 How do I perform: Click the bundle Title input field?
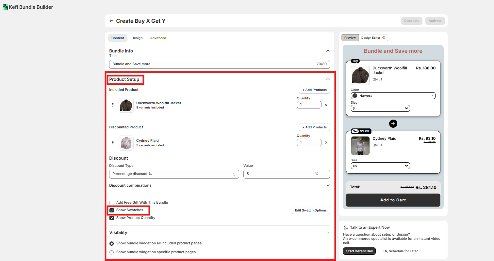pos(212,64)
